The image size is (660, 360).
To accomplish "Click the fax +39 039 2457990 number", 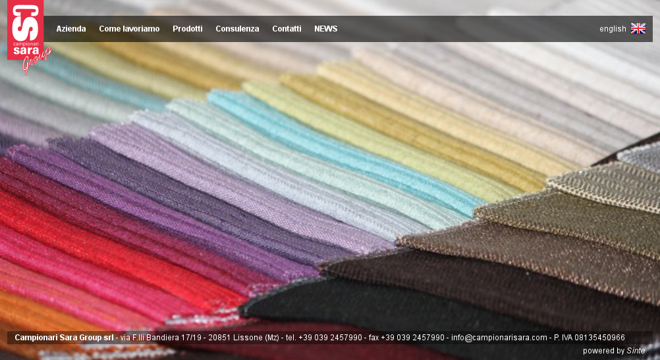I will [406, 338].
